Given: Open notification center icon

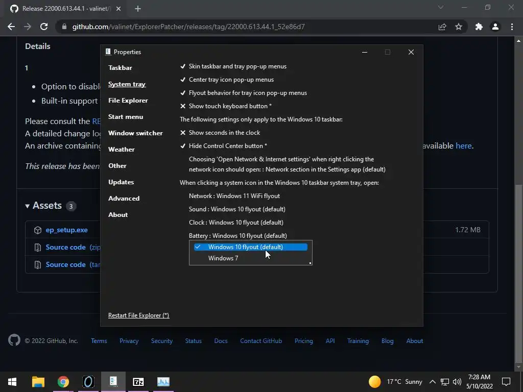Looking at the screenshot, I should click(506, 382).
